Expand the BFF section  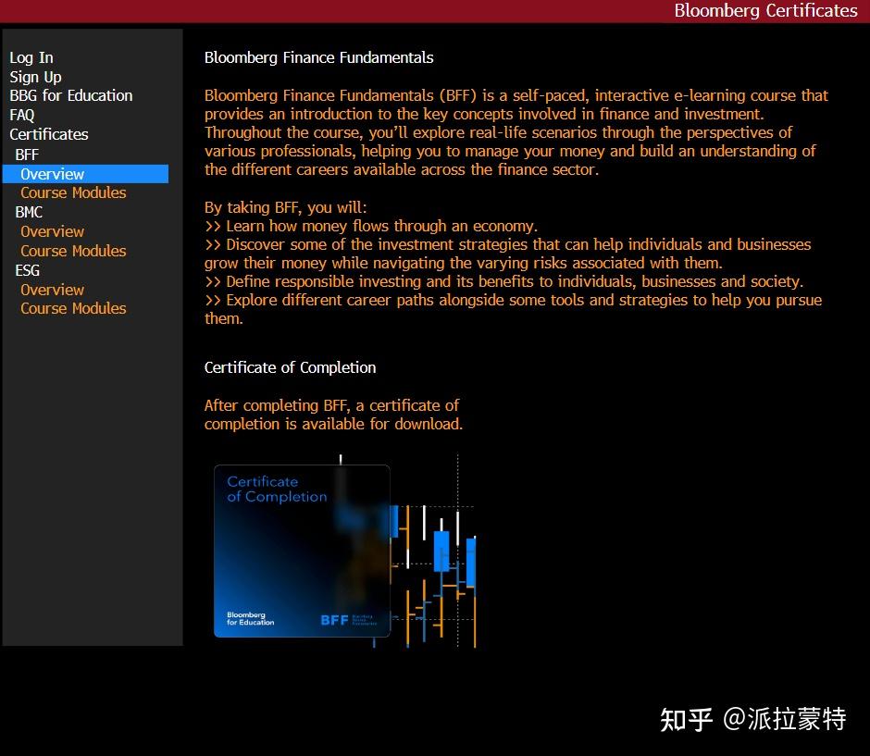(x=26, y=154)
